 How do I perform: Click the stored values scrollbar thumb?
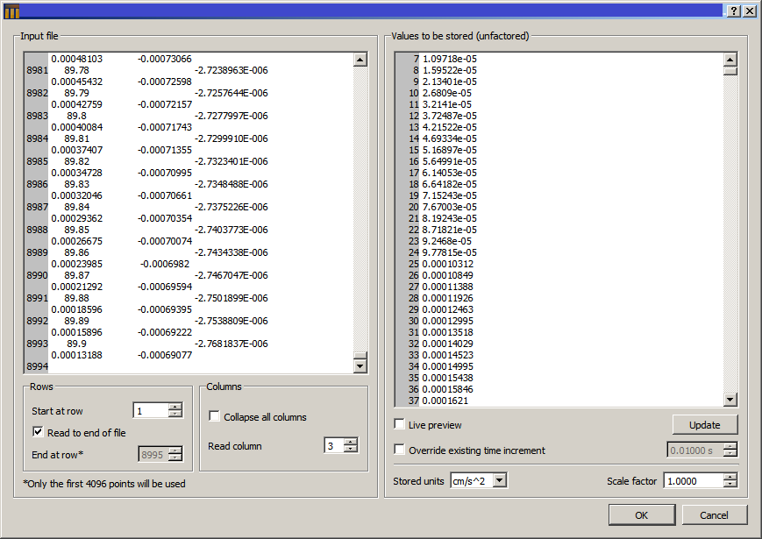tap(730, 71)
